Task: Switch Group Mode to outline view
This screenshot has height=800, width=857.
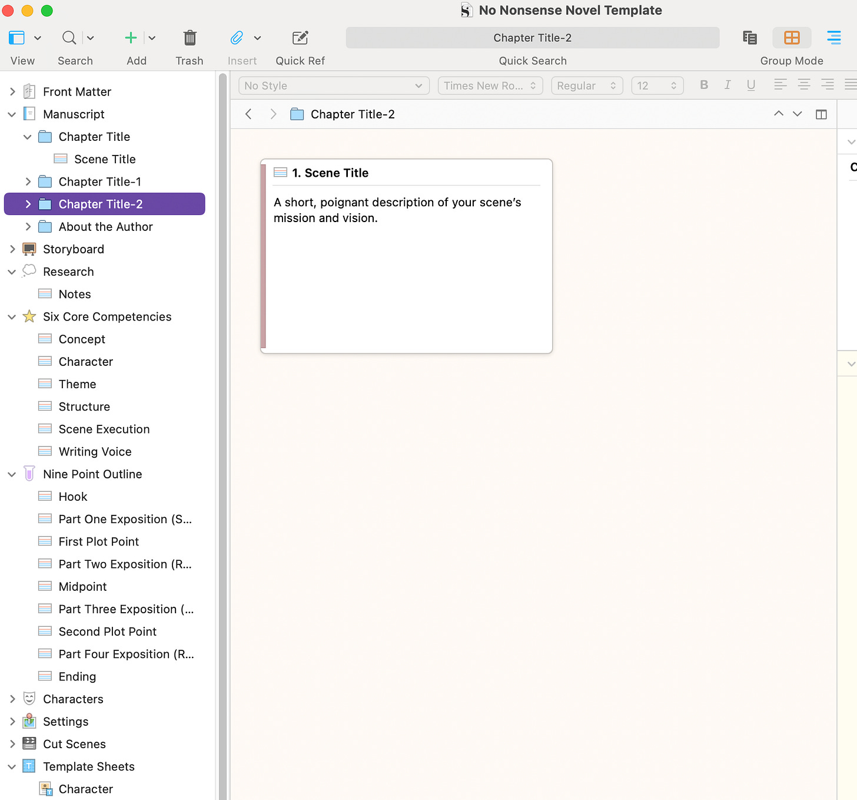Action: (833, 37)
